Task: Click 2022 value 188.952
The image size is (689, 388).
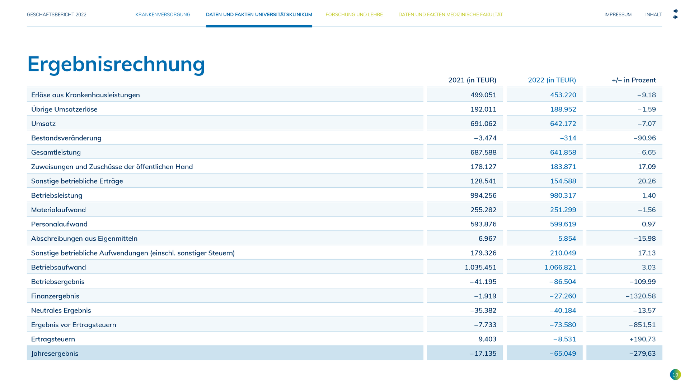Action: point(563,109)
